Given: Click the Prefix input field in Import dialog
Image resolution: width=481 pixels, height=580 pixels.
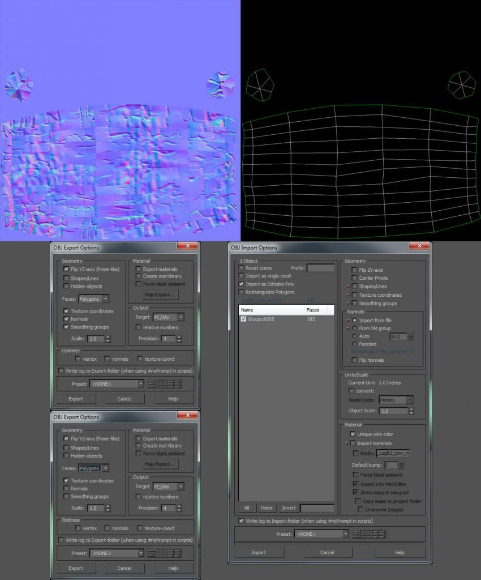Looking at the screenshot, I should tap(320, 268).
